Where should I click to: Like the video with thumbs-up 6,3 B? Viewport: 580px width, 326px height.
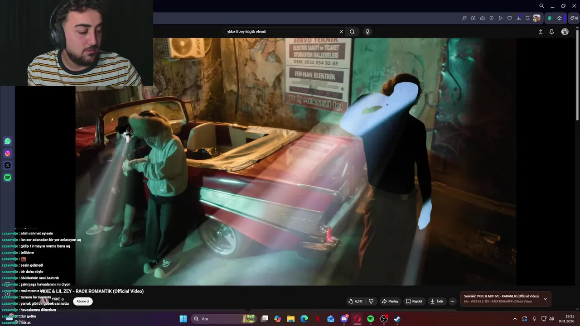point(355,301)
